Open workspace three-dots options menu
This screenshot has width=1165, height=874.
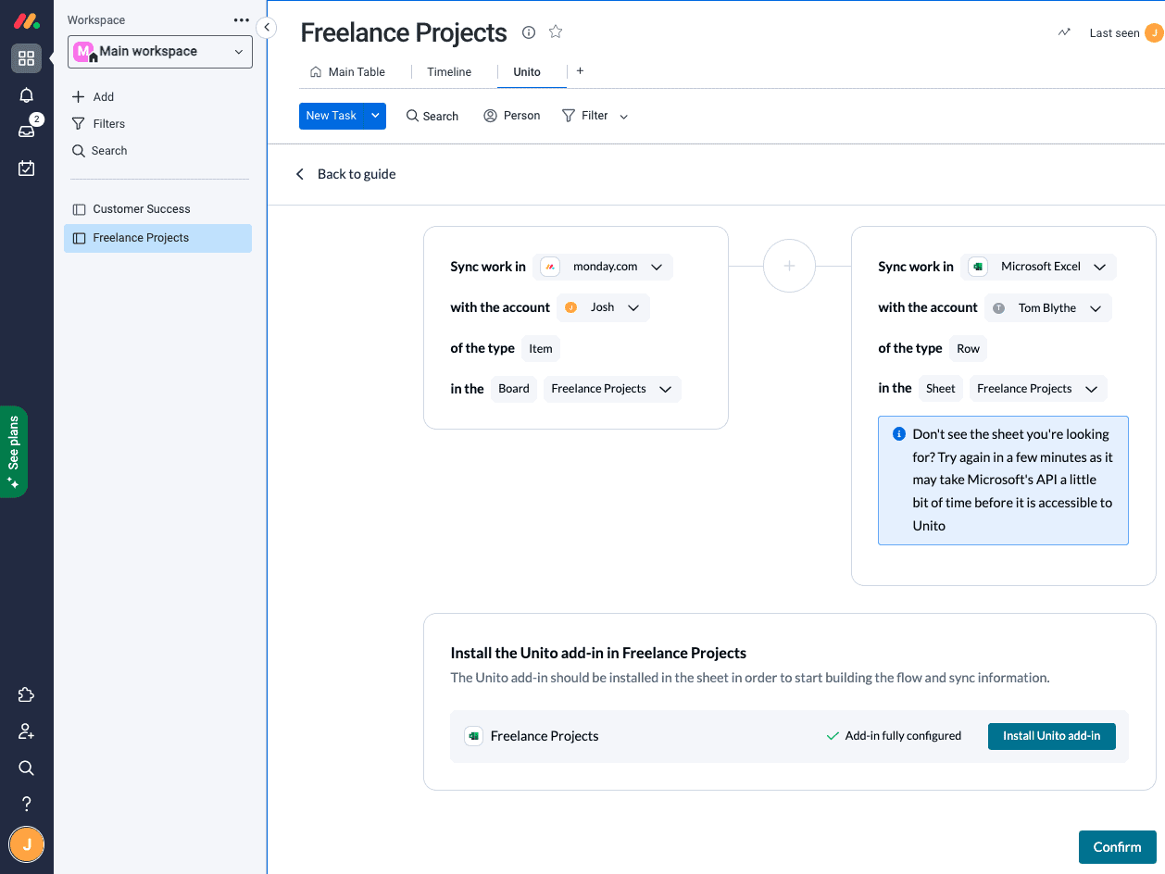(x=242, y=20)
